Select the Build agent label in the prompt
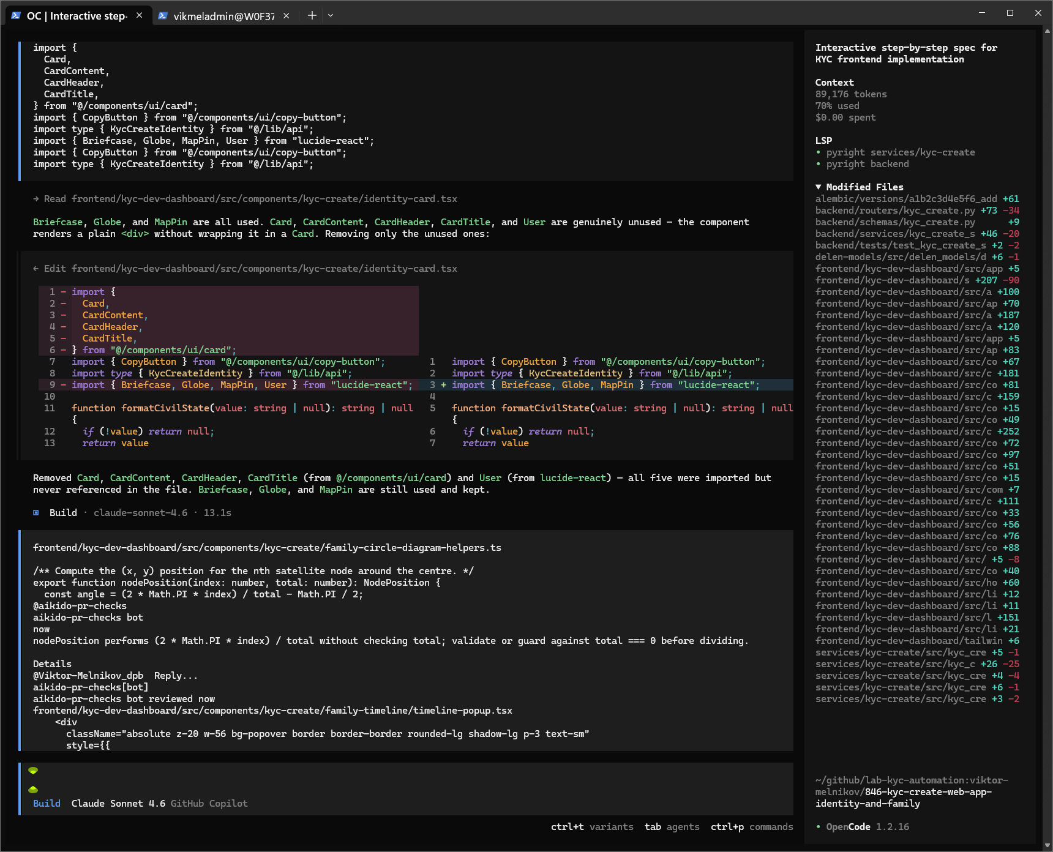 point(47,804)
